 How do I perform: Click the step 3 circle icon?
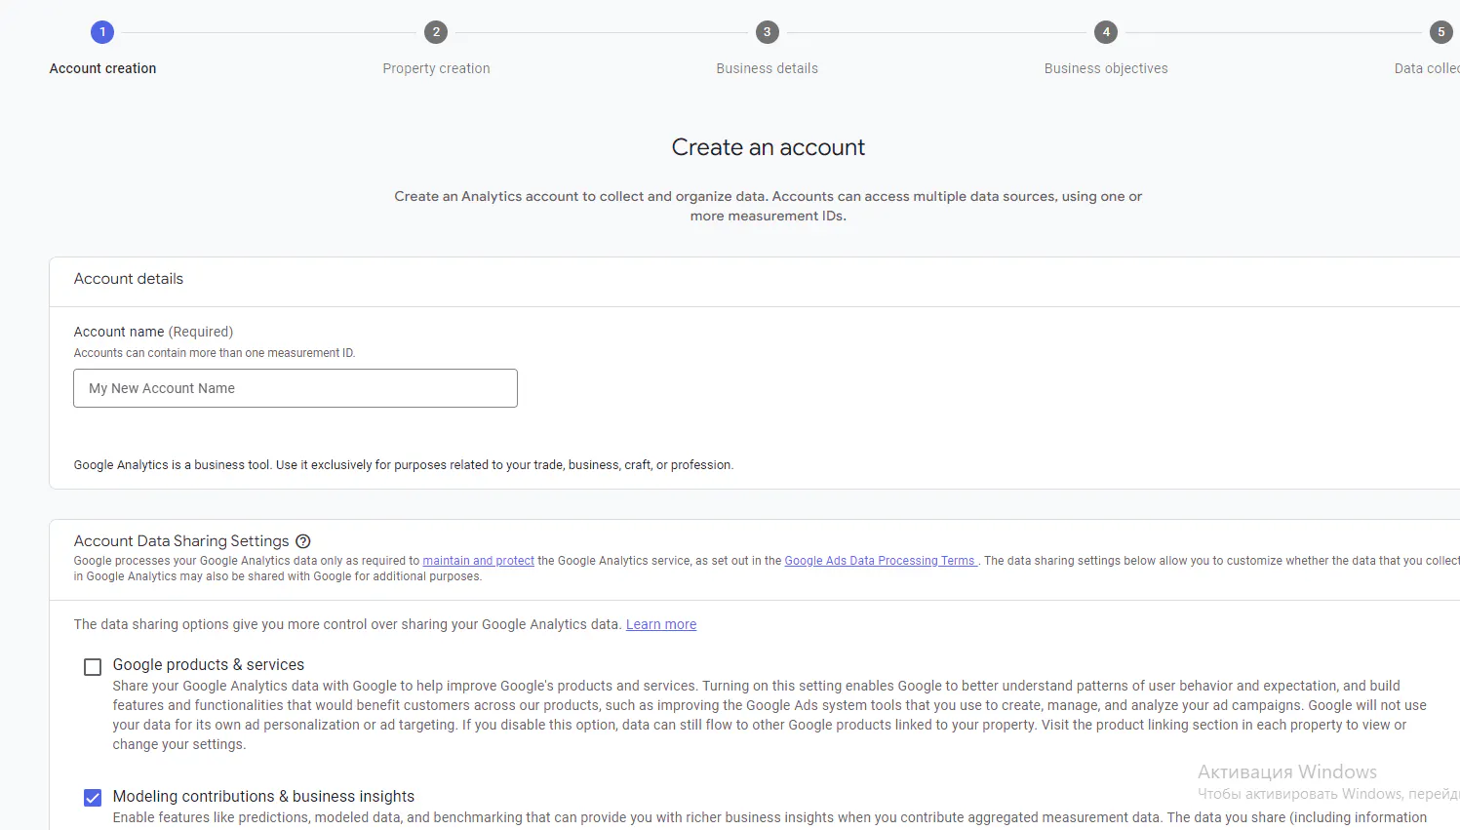(x=768, y=32)
